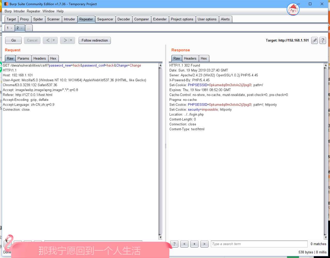Click response search help question-mark button
Image resolution: width=330 pixels, height=258 pixels.
point(174,244)
